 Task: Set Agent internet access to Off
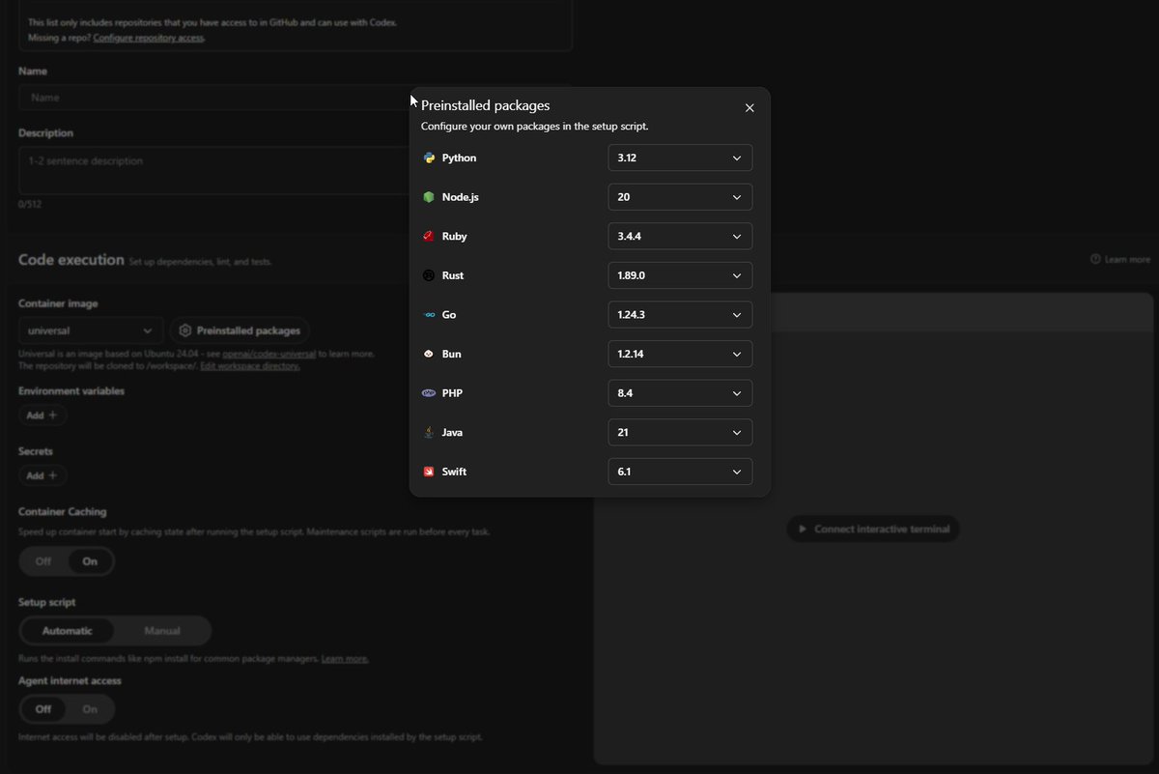click(x=43, y=709)
